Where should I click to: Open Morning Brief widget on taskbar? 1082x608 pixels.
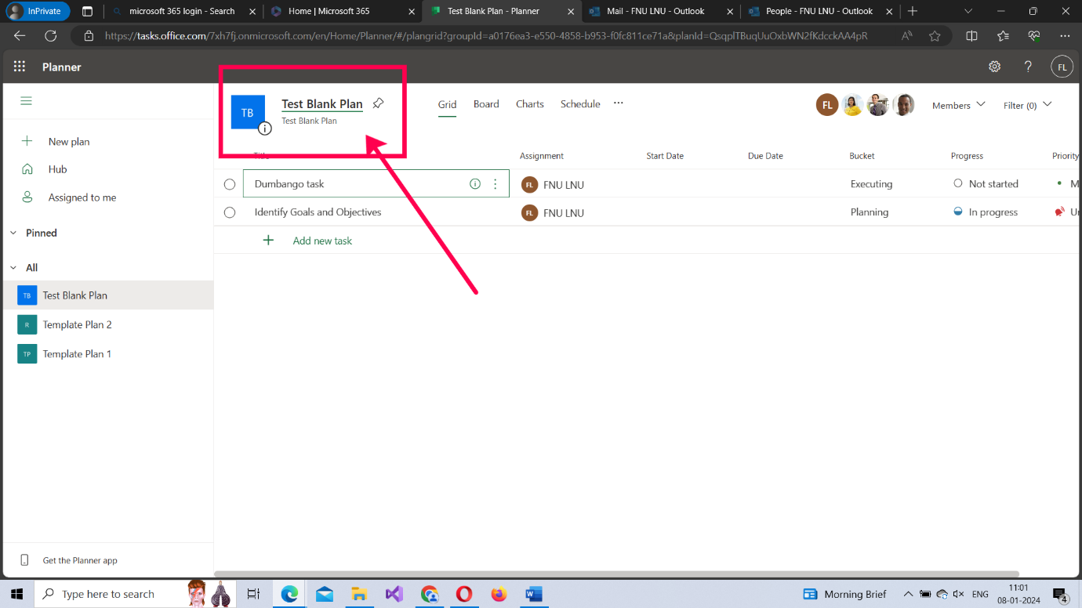coord(845,594)
